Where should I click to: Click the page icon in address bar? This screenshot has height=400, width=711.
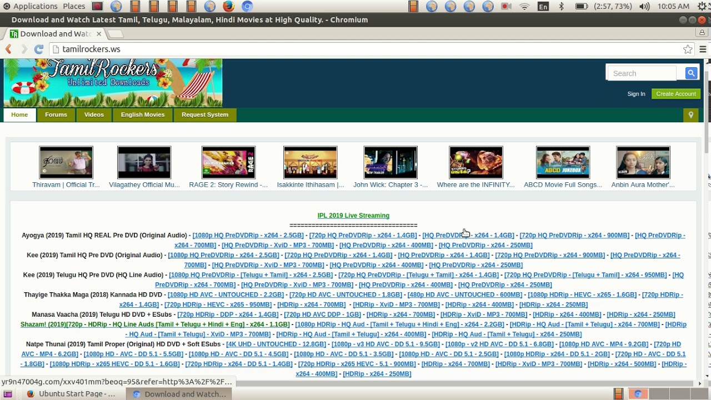pyautogui.click(x=55, y=49)
